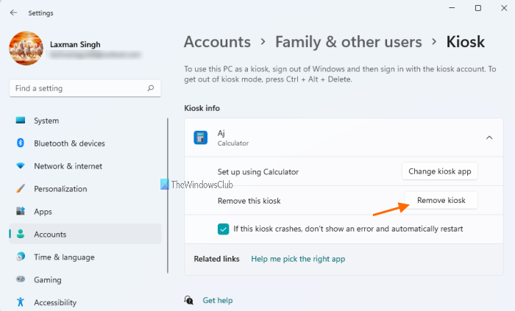515x311 pixels.
Task: Click the Accessibility person icon
Action: click(21, 302)
